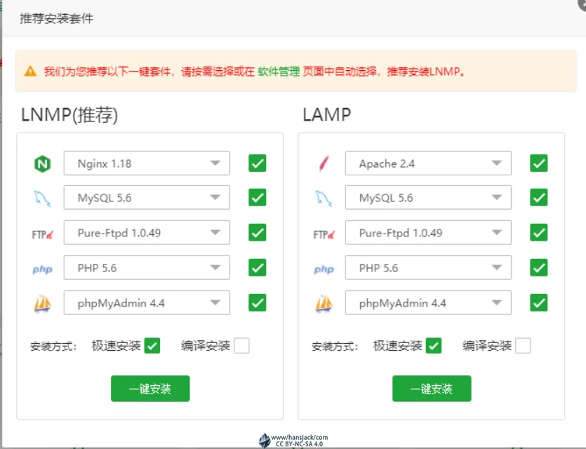Uncheck Apache 2.4 checkbox in LAMP
Viewport: 586px width, 449px height.
coord(538,163)
